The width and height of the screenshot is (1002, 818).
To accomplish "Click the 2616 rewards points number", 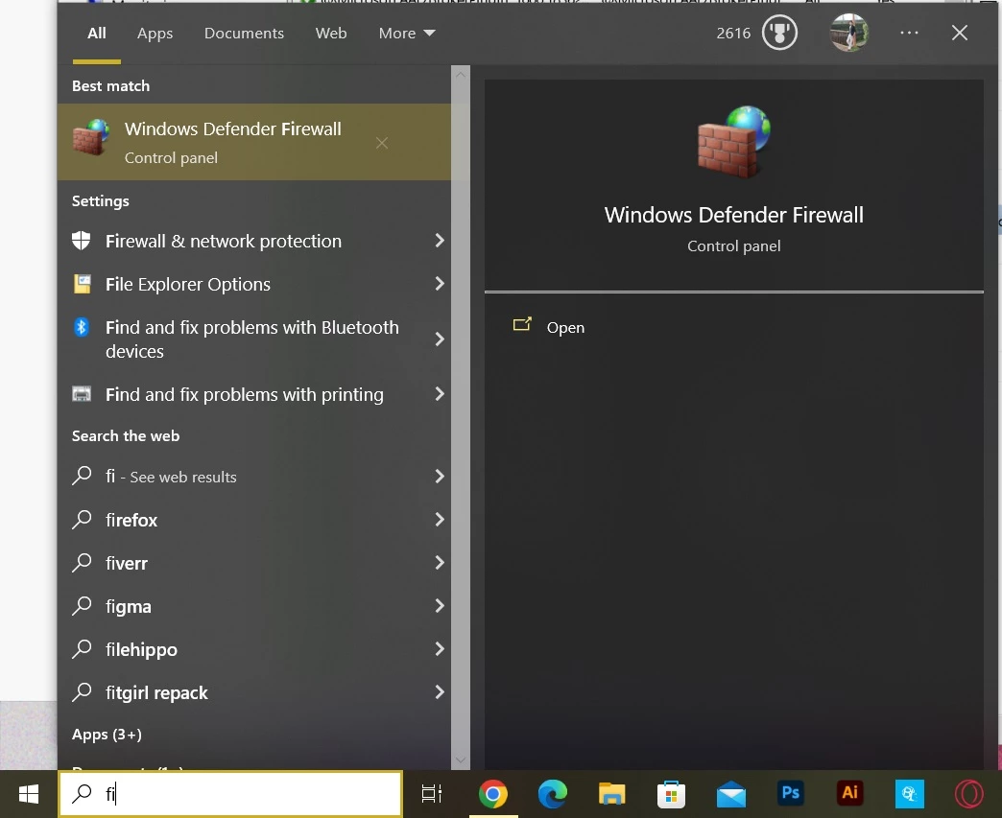I will [733, 34].
